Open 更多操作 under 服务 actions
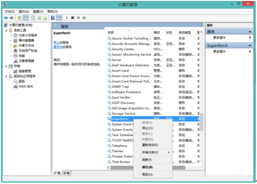 pos(219,37)
